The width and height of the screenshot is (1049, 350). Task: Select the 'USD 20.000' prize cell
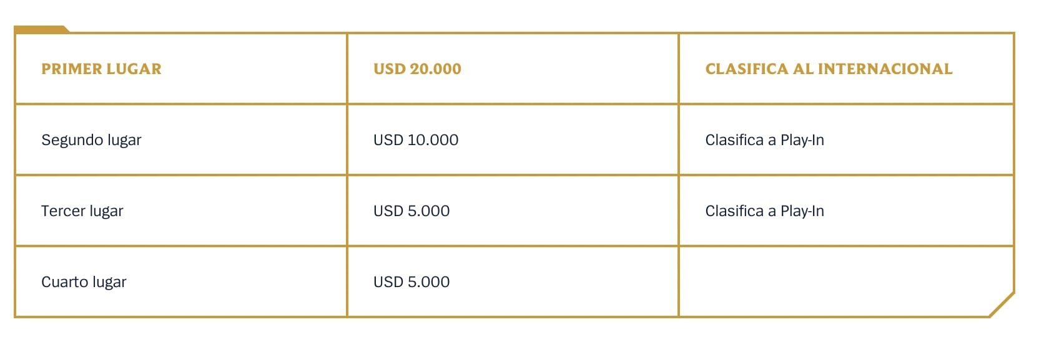pyautogui.click(x=417, y=69)
